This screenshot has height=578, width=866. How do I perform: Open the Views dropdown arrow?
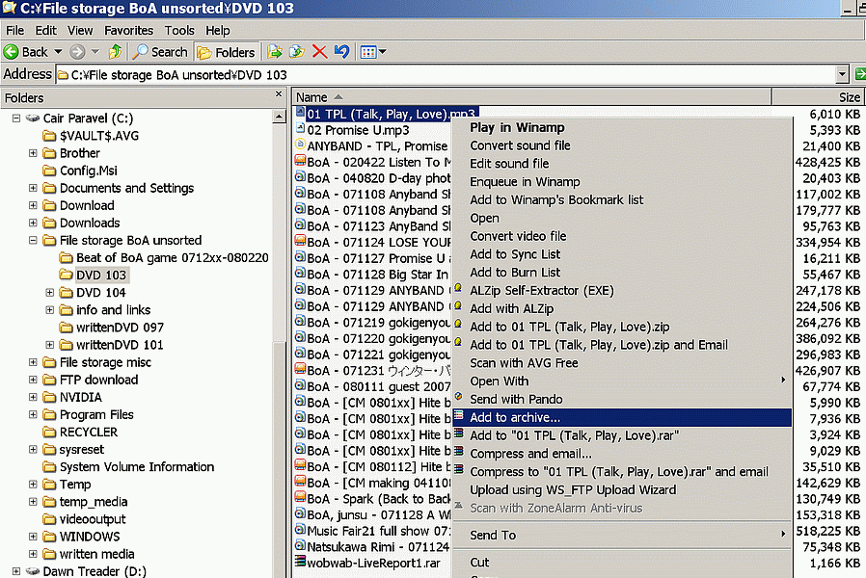(382, 52)
